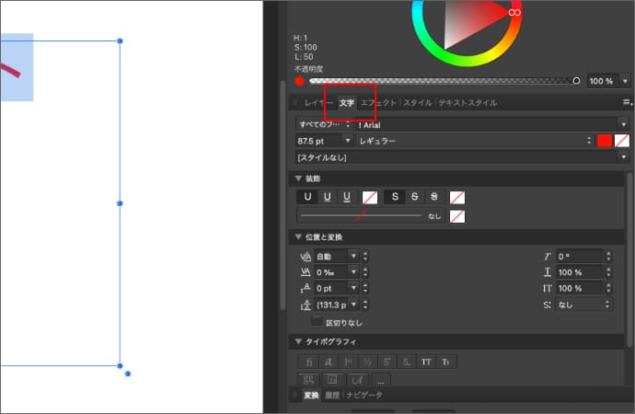
Task: Open the [スタイルなし] character style dropdown
Action: pyautogui.click(x=457, y=157)
